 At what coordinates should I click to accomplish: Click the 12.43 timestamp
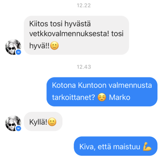pyautogui.click(x=84, y=67)
